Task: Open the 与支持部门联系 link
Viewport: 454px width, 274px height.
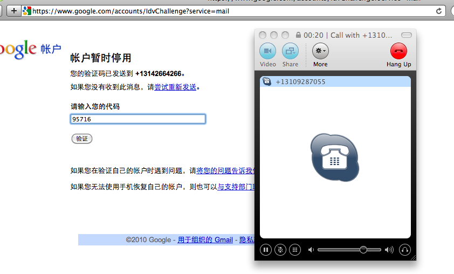Action: [x=236, y=187]
